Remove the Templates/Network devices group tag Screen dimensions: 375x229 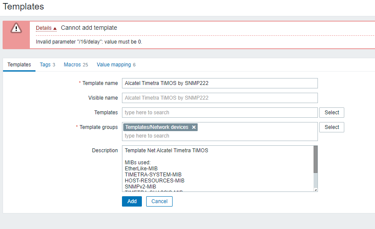(x=194, y=127)
